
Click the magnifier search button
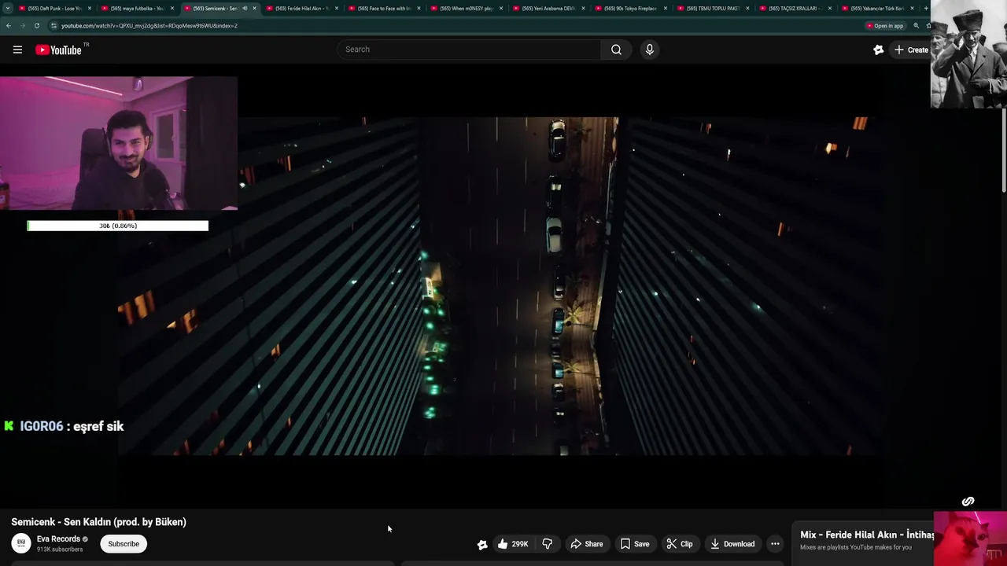(616, 50)
